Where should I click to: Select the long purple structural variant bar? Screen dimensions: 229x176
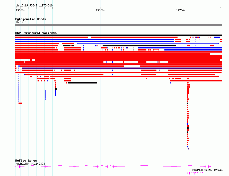[122, 68]
